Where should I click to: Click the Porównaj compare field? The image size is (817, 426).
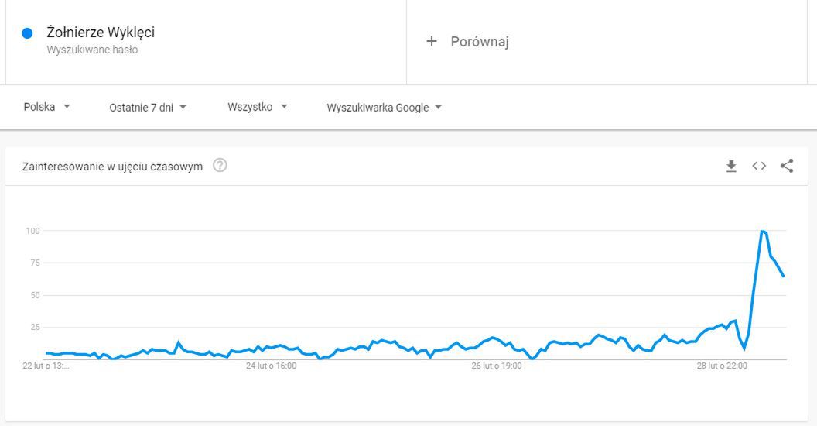click(607, 42)
